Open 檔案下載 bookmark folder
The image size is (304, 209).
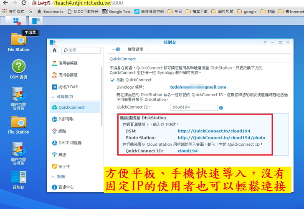(x=196, y=12)
